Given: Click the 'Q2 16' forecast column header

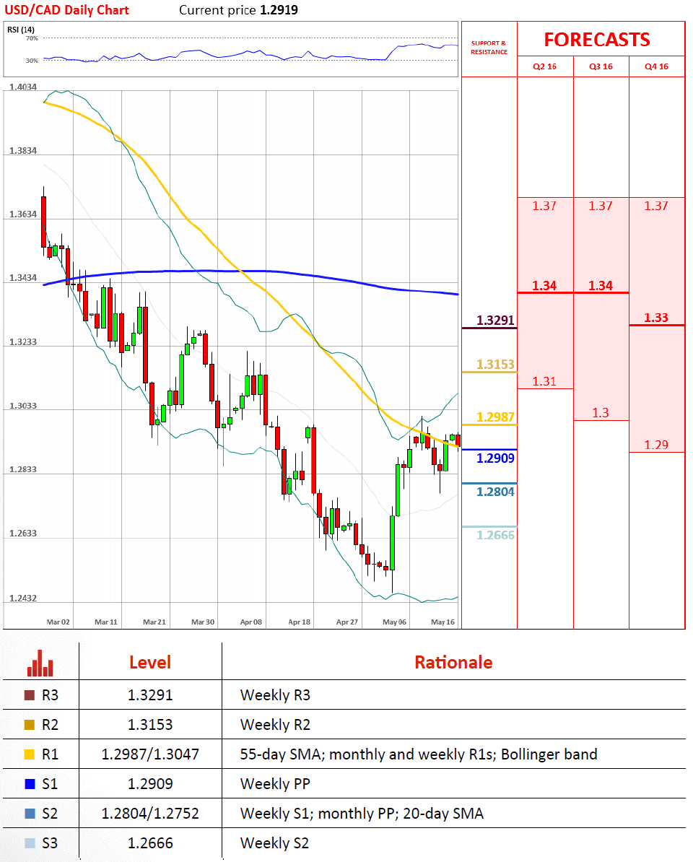Looking at the screenshot, I should (544, 66).
